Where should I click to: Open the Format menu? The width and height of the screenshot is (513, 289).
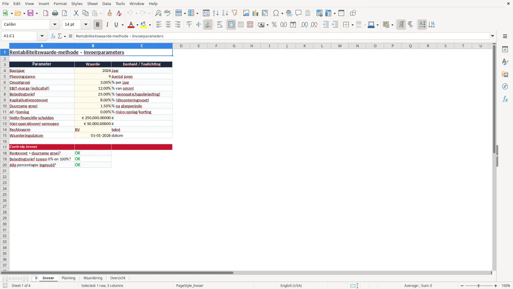[x=60, y=3]
